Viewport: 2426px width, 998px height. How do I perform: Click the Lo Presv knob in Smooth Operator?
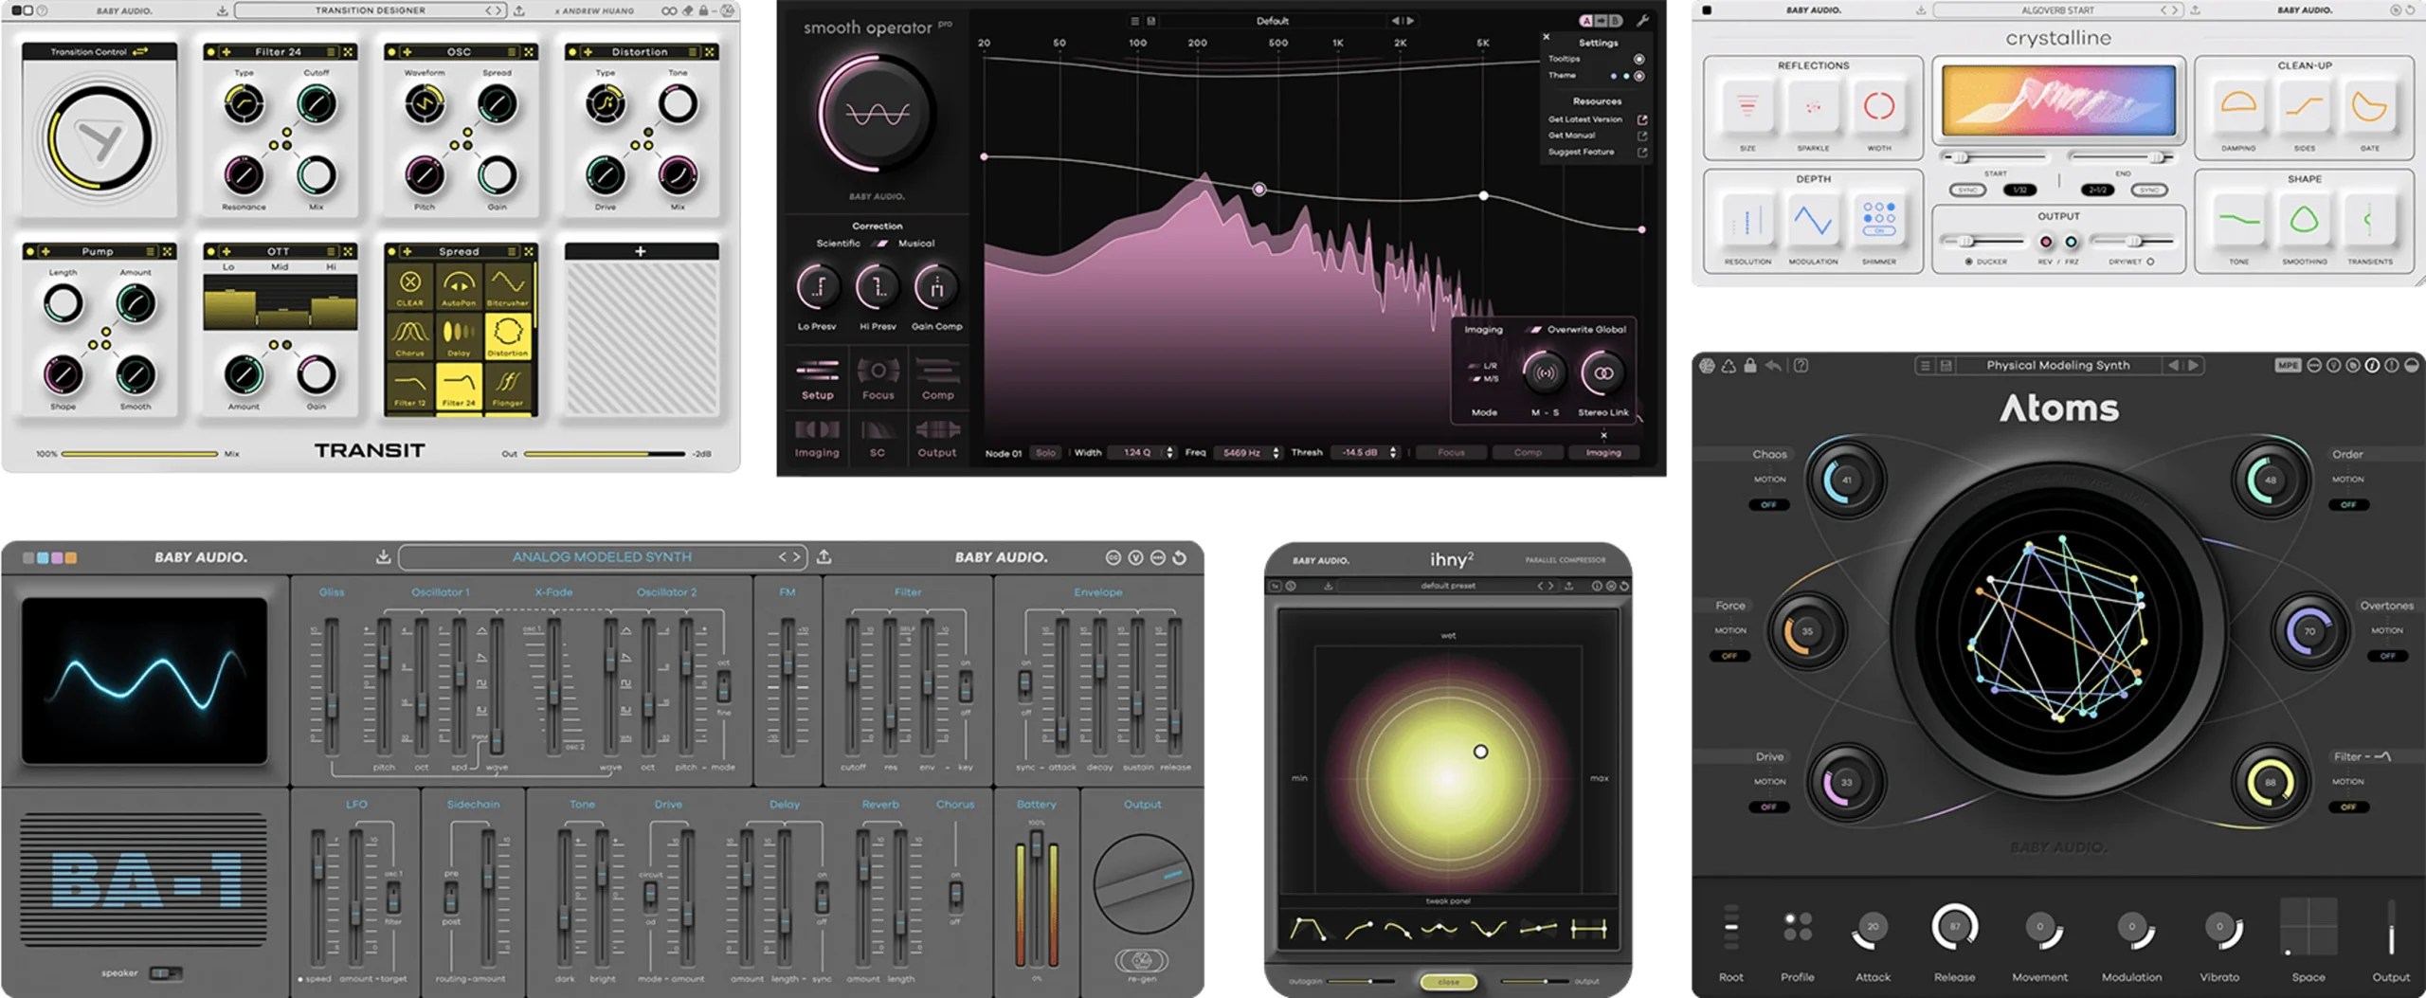pyautogui.click(x=818, y=287)
